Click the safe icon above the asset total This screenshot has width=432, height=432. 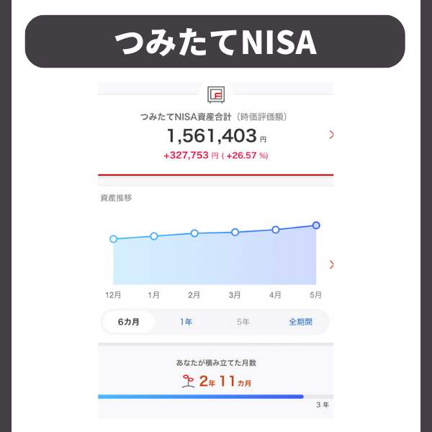click(x=216, y=95)
